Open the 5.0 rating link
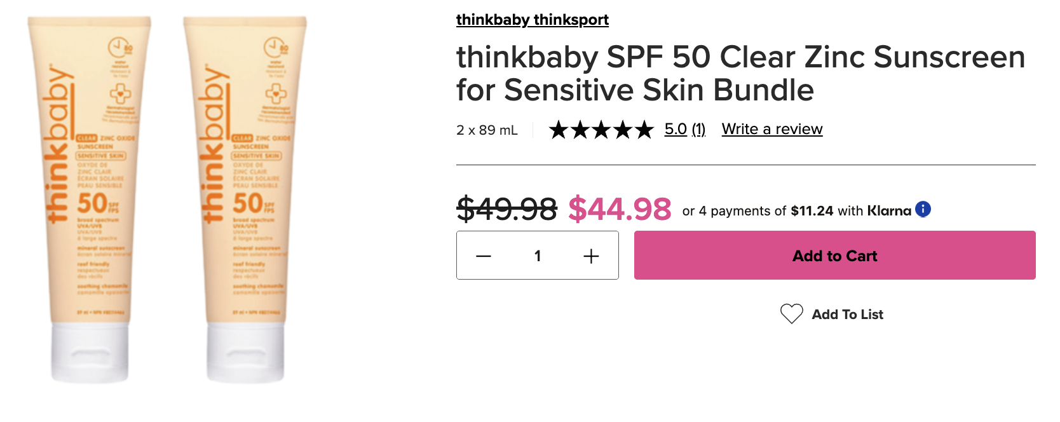 676,129
